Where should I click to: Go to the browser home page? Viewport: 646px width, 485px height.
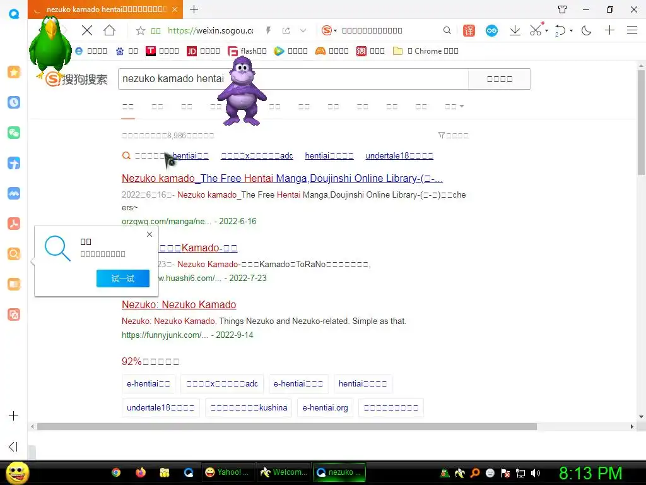[110, 30]
